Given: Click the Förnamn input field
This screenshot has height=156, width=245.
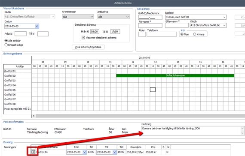Looking at the screenshot, I should click(150, 25).
